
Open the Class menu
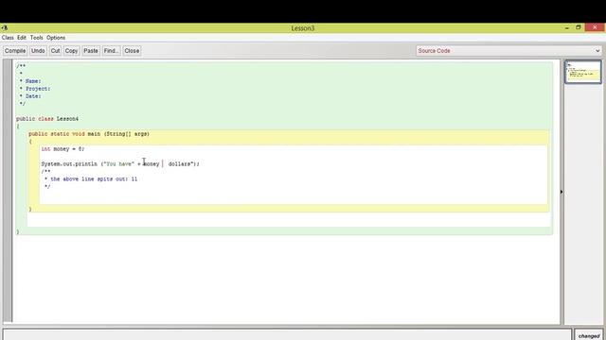[8, 38]
